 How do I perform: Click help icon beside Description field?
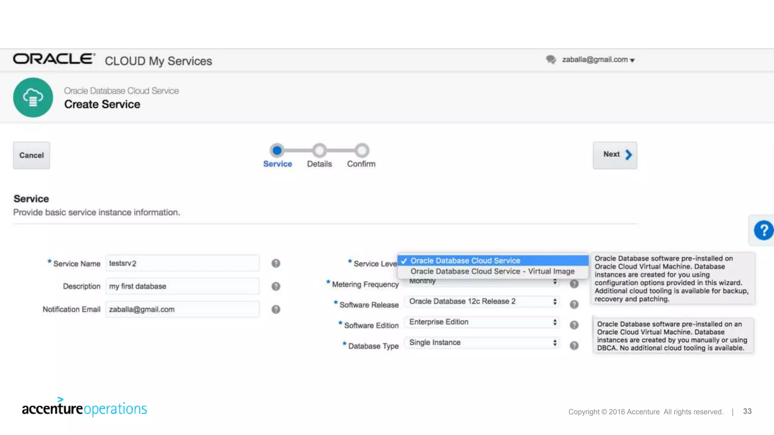(276, 286)
